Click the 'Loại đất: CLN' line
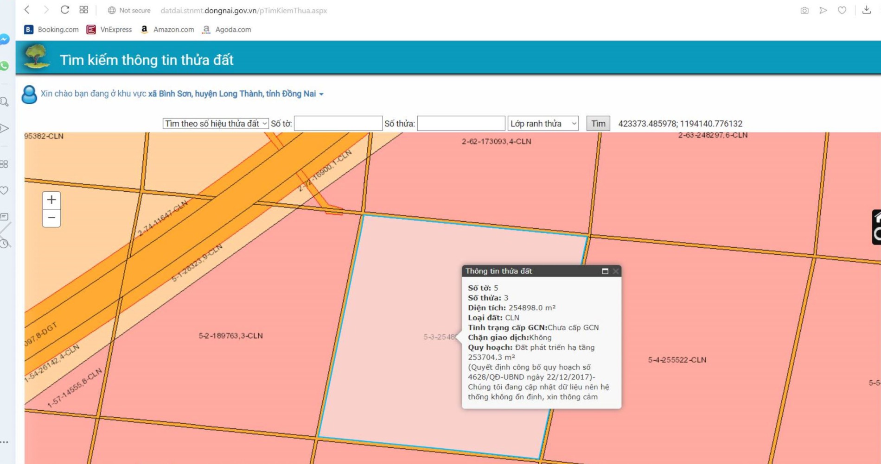The width and height of the screenshot is (881, 464). tap(493, 318)
